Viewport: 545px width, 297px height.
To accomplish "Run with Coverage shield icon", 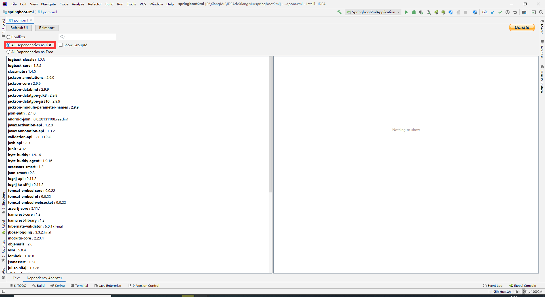I will pos(421,12).
